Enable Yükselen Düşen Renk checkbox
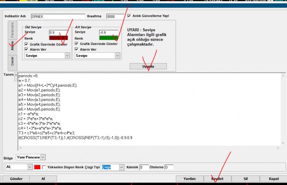The height and width of the screenshot is (185, 287). pos(44,167)
